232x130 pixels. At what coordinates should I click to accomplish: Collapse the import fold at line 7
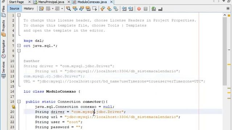coord(19,45)
